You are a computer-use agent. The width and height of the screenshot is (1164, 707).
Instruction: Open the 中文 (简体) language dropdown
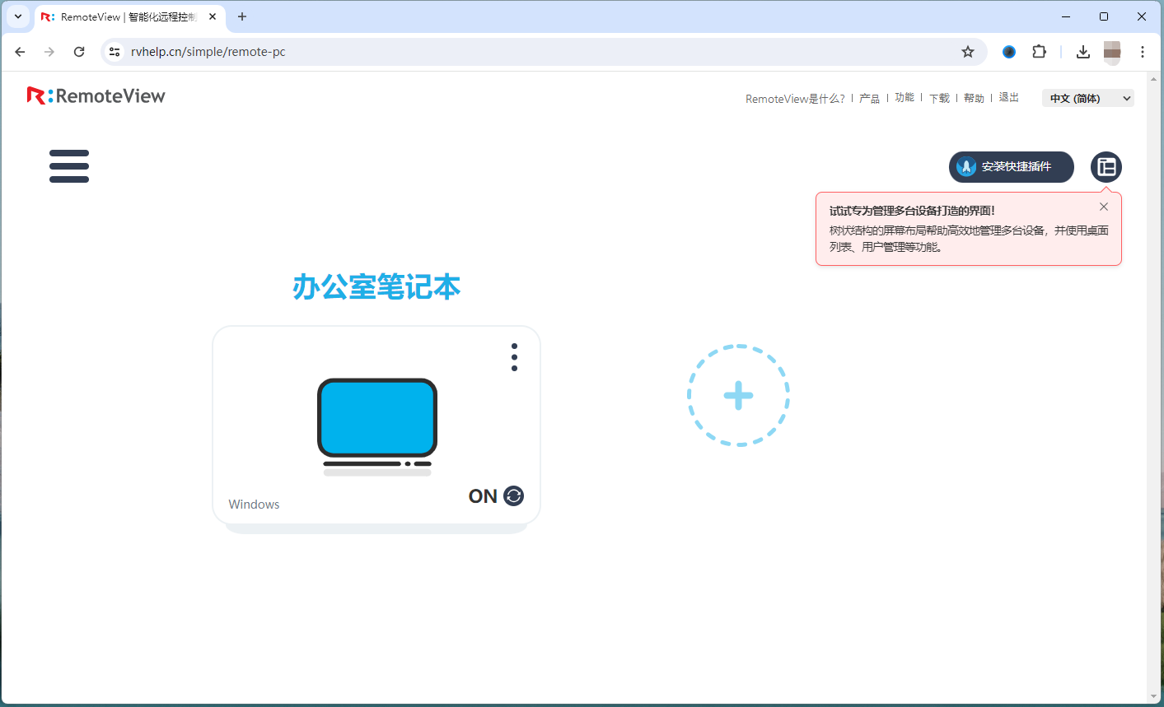(1088, 98)
